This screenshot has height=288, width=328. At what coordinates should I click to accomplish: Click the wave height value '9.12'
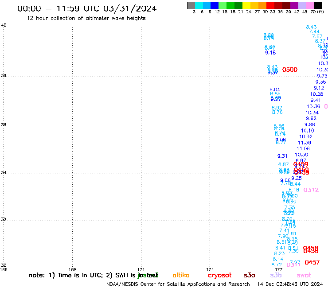[319, 88]
